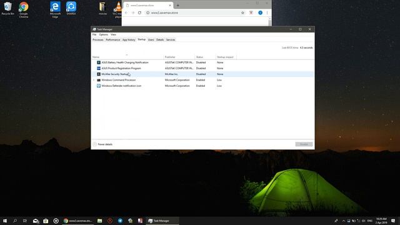Viewport: 400px width, 225px height.
Task: Click the Task Manager taskbar button
Action: click(x=162, y=221)
